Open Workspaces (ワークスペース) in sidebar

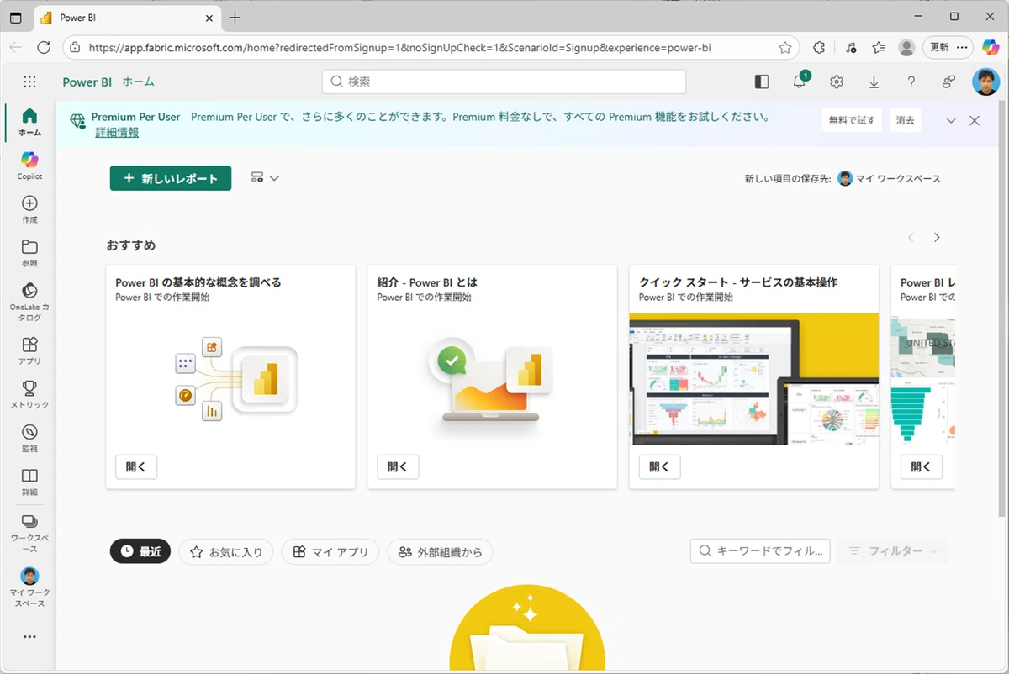point(29,533)
